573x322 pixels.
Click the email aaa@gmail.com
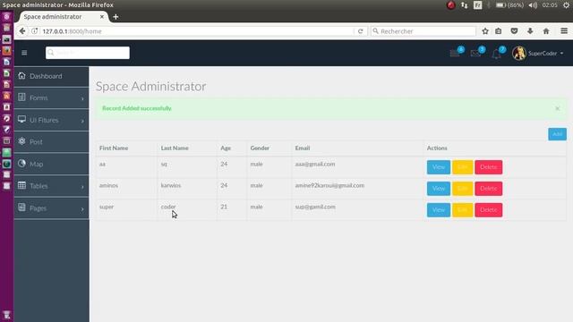(x=315, y=165)
